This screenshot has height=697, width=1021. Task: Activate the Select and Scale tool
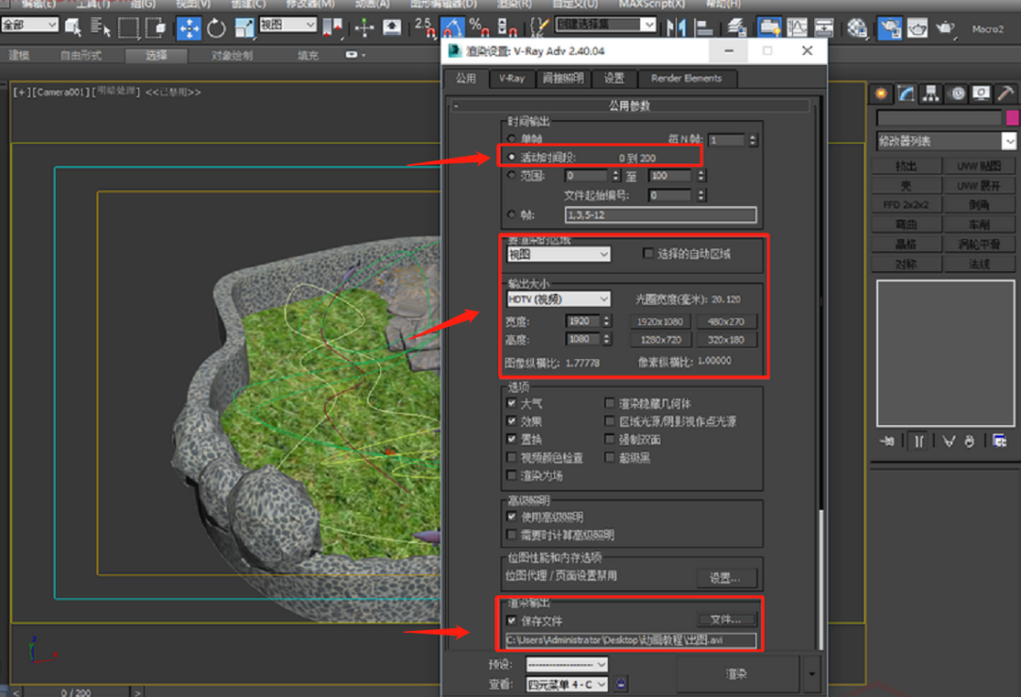coord(244,28)
